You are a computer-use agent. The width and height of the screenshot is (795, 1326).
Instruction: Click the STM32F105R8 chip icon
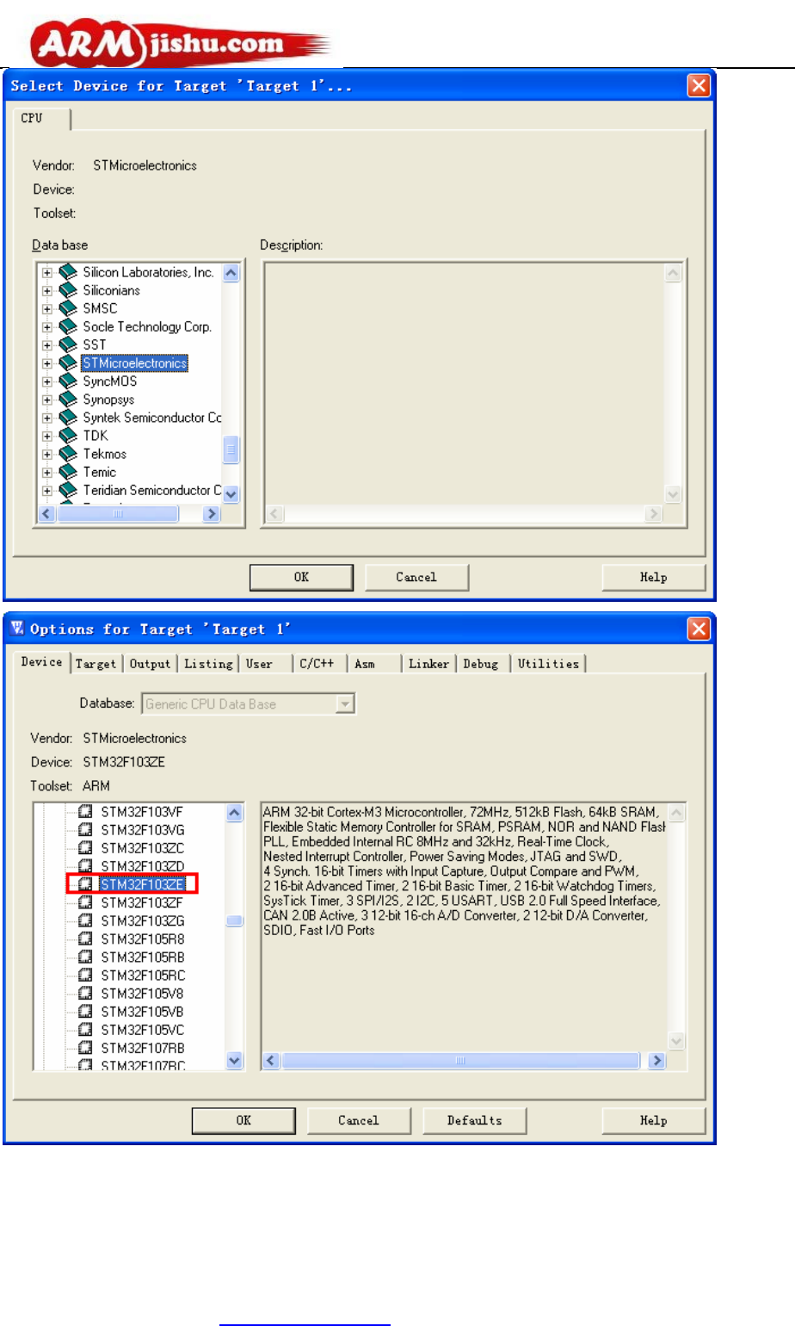click(x=85, y=939)
